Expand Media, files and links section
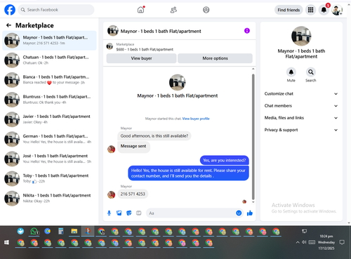 click(x=301, y=118)
